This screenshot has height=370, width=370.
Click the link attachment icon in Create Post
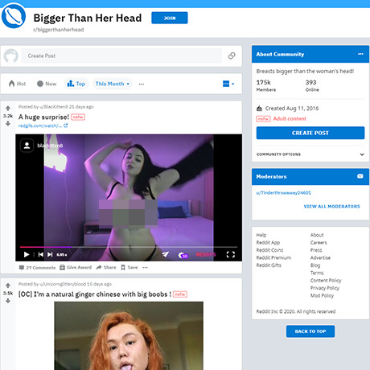[x=232, y=55]
